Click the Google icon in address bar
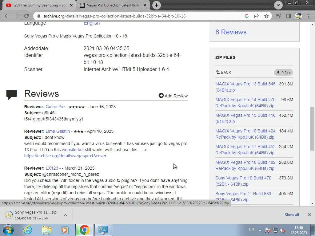Screen dimensions: 315x236 click(247, 16)
